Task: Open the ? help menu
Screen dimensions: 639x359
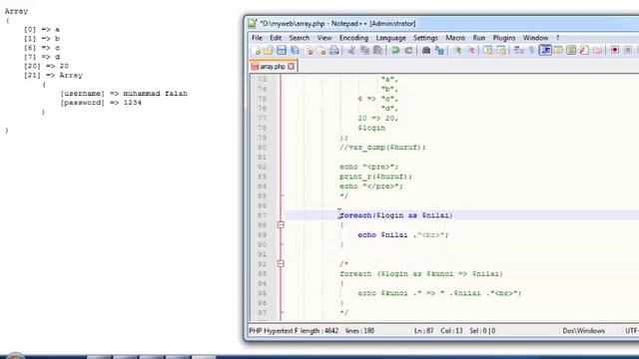Action: pyautogui.click(x=557, y=38)
